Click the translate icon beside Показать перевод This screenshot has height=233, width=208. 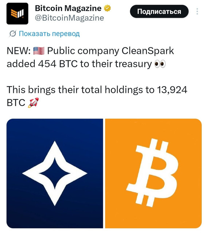[x=12, y=34]
